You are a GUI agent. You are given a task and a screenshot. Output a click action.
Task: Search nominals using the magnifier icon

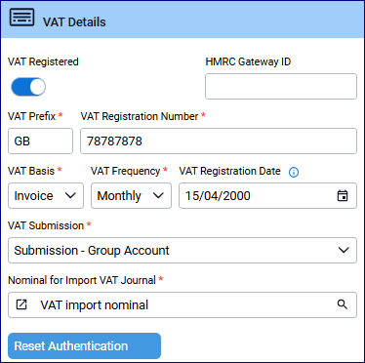click(x=343, y=304)
